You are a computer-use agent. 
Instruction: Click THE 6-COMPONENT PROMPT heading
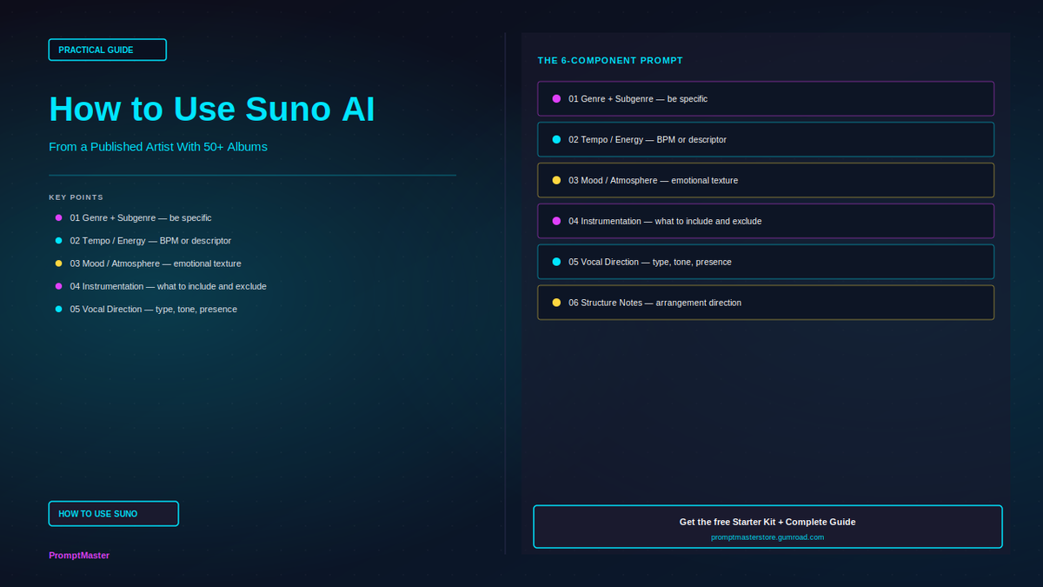pyautogui.click(x=610, y=61)
